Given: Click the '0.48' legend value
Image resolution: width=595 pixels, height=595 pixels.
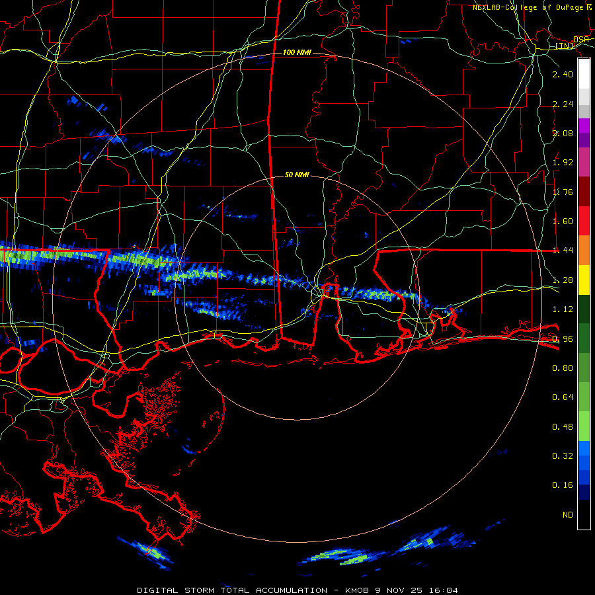Looking at the screenshot, I should click(563, 427).
